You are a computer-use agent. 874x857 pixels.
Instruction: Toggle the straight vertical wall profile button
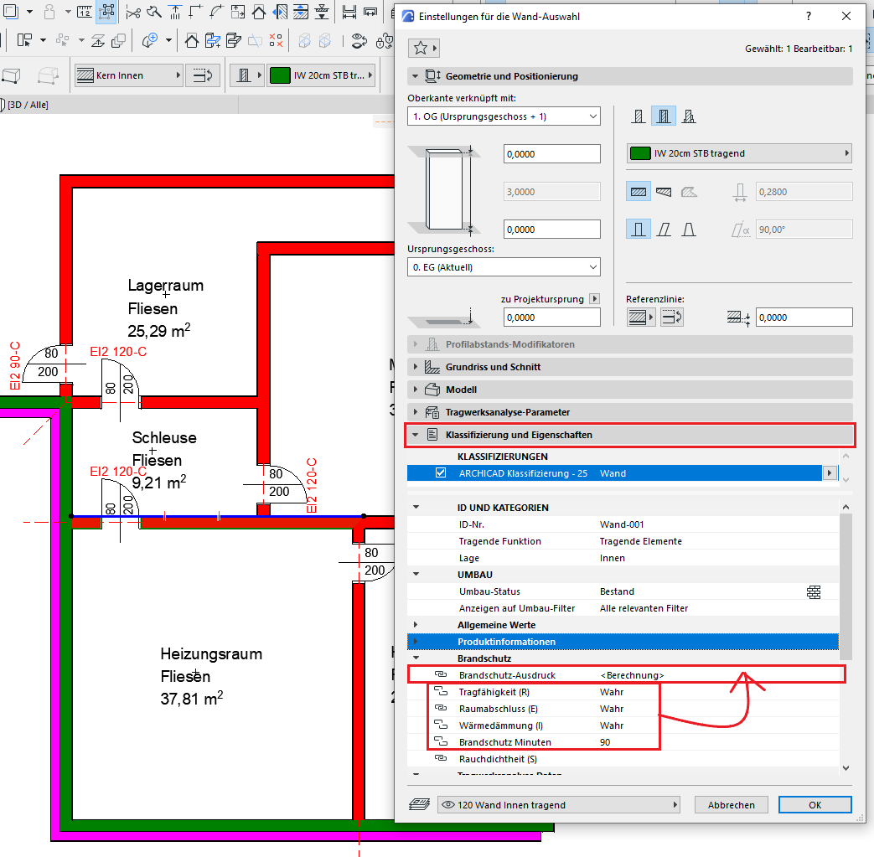[x=639, y=228]
